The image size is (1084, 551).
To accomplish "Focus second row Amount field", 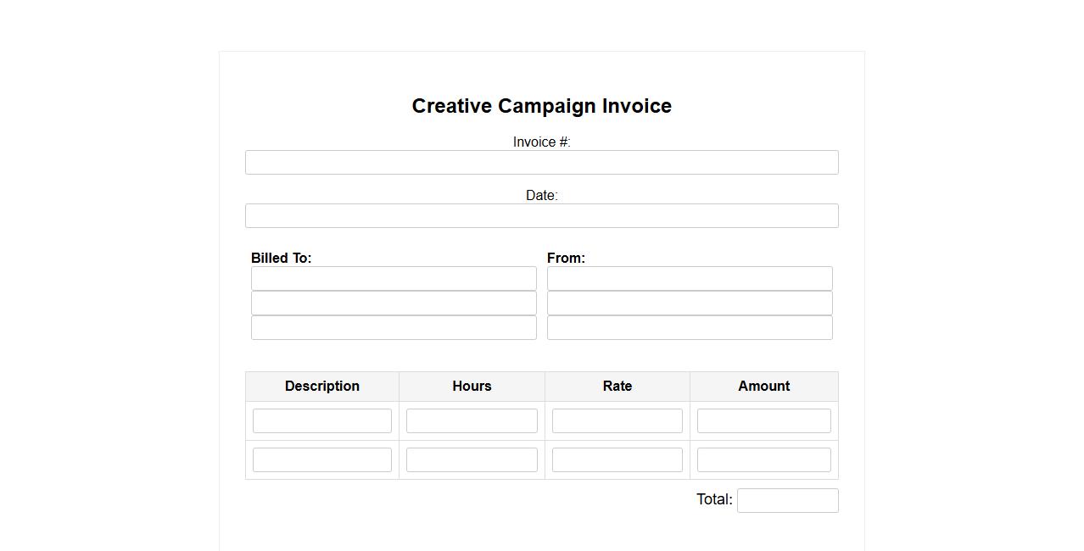I will tap(763, 460).
